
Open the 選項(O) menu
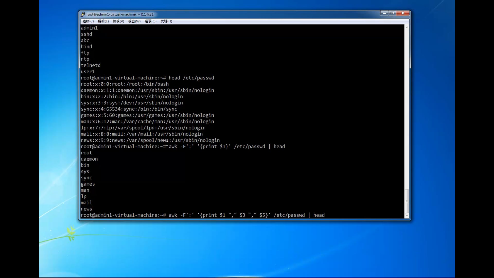coord(151,21)
